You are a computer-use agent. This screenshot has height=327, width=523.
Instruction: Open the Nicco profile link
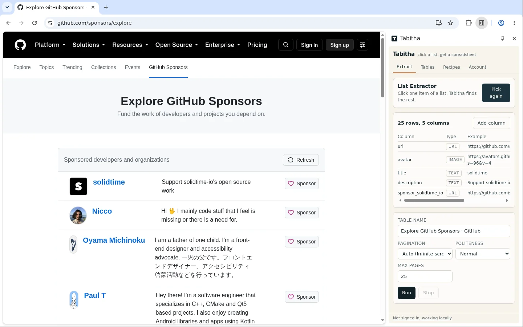tap(102, 211)
